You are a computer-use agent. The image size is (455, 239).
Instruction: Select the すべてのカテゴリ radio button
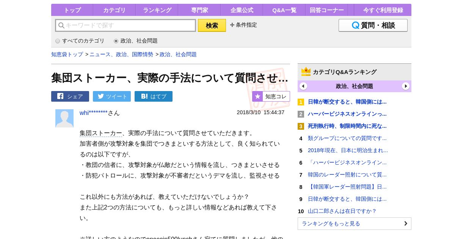[58, 41]
